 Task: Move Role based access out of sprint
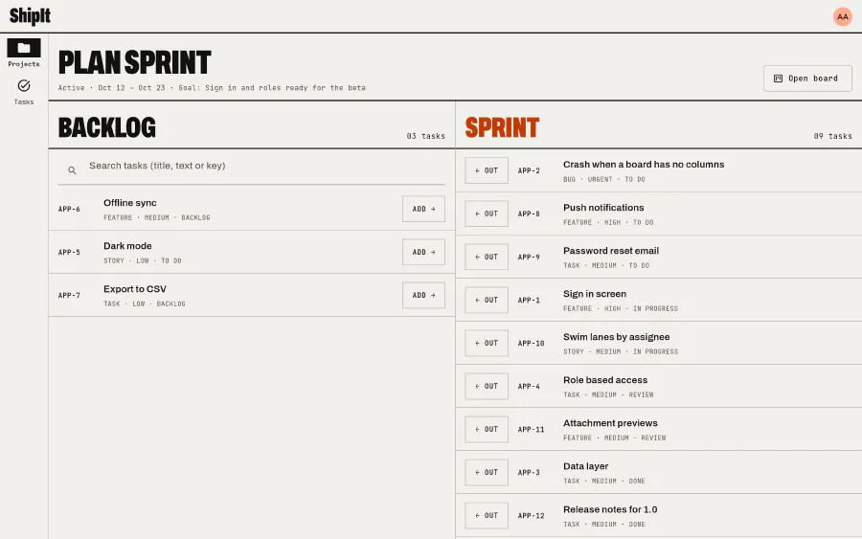click(487, 386)
